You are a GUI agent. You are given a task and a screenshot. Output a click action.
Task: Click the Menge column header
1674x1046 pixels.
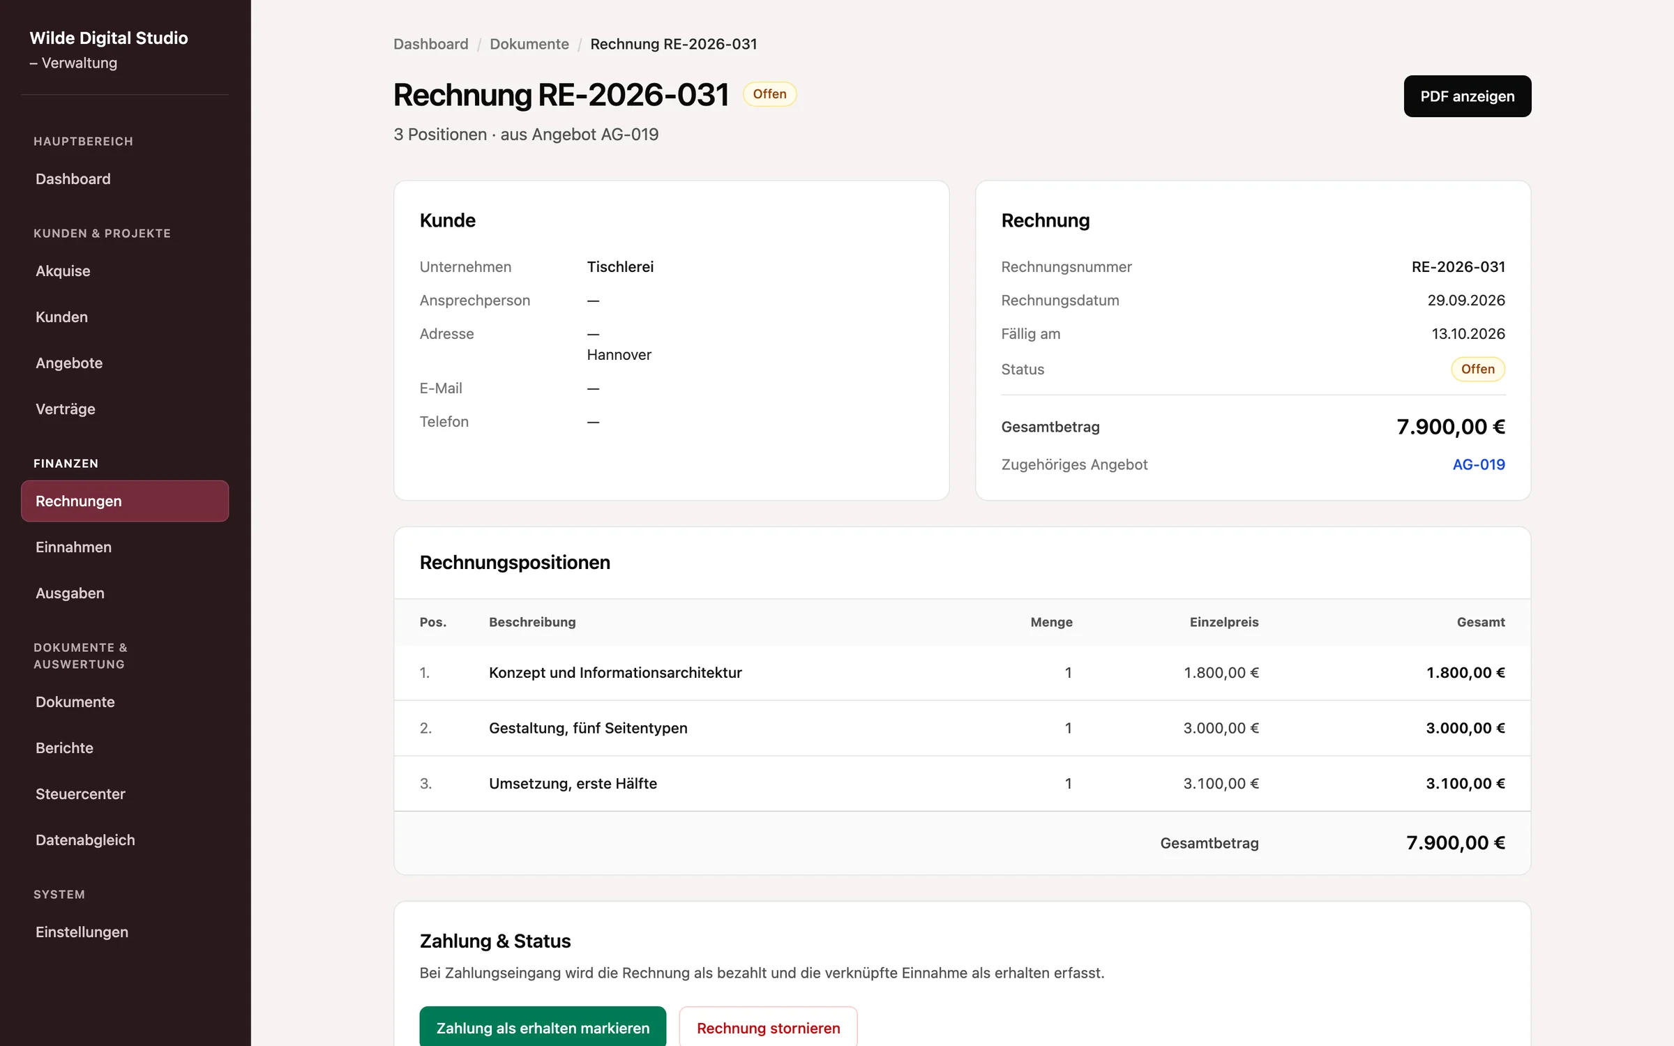[1051, 622]
